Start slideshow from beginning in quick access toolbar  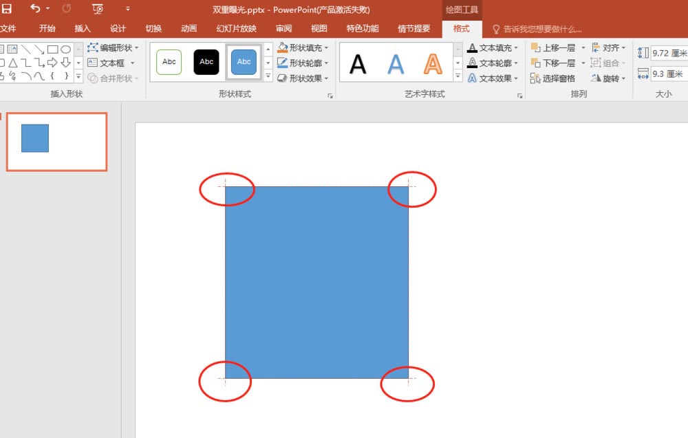tap(98, 8)
